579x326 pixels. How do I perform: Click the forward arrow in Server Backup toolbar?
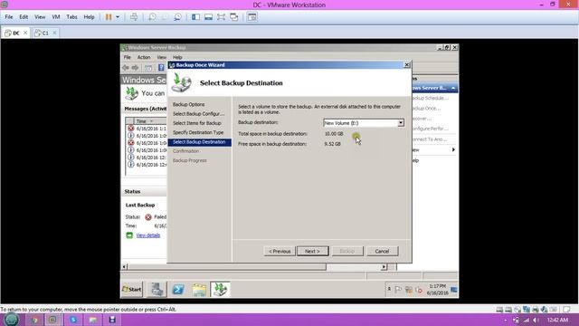point(135,68)
